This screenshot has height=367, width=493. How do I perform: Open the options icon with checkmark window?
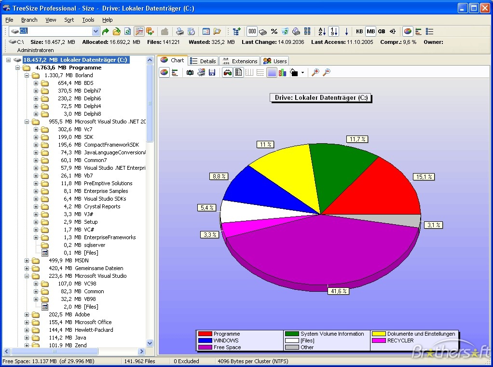click(x=206, y=31)
